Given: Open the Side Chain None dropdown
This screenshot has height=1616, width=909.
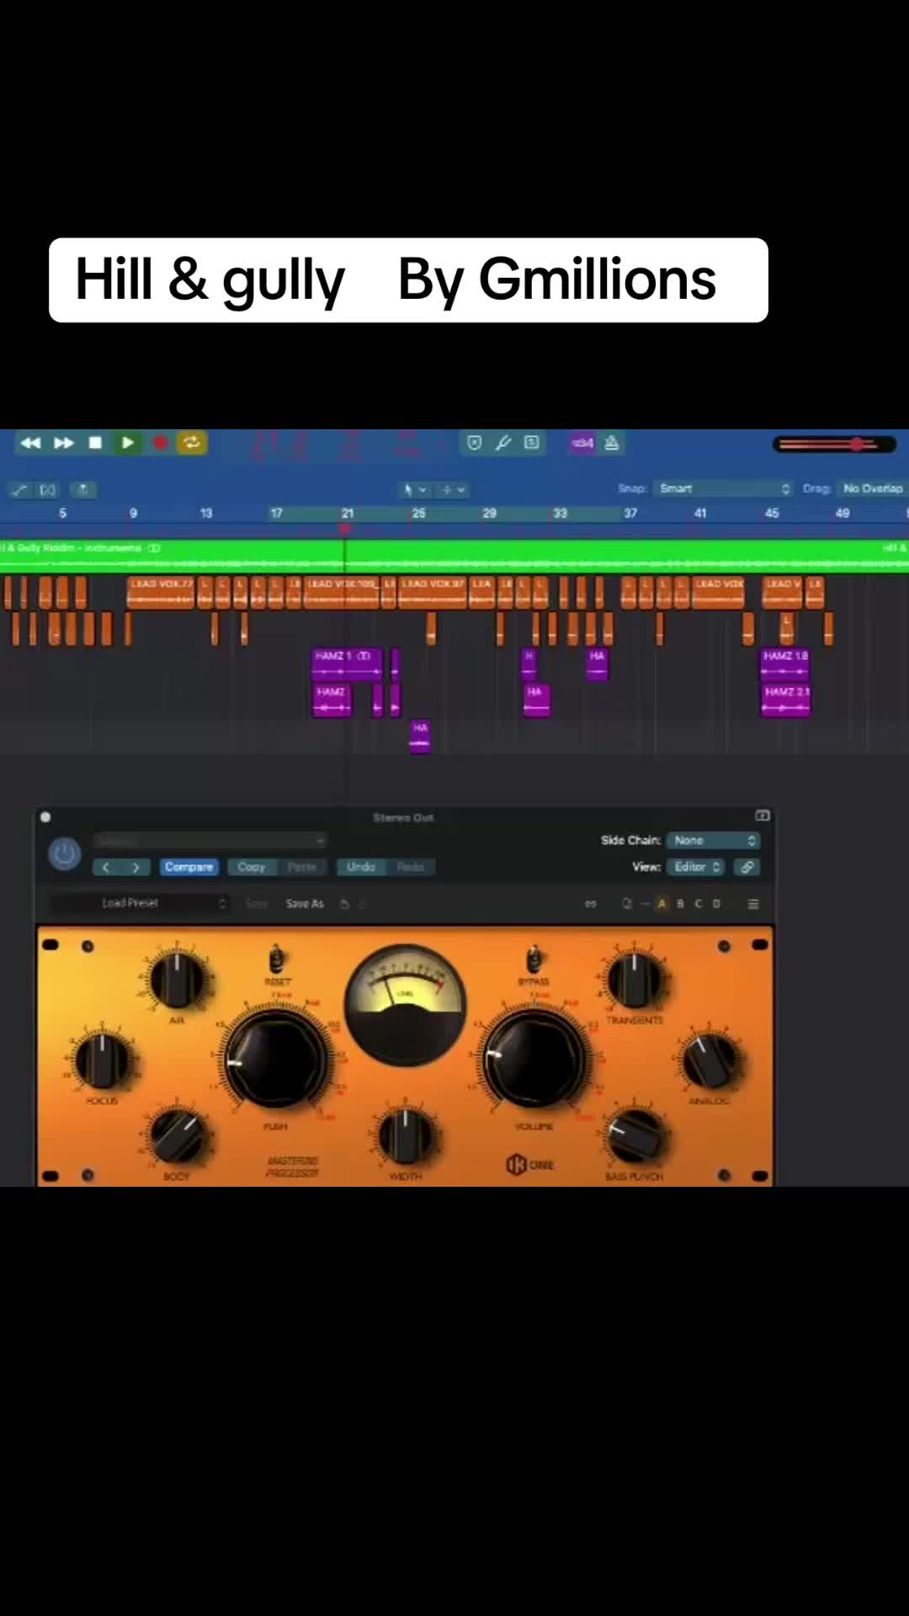Looking at the screenshot, I should pos(713,840).
